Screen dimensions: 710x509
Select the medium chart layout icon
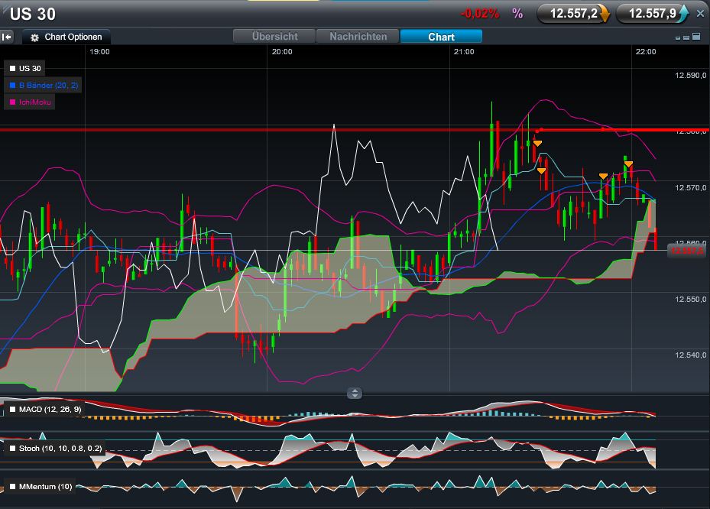[686, 38]
